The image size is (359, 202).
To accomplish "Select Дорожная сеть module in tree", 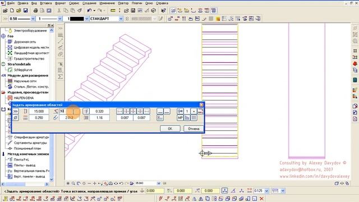I will [x=25, y=42].
